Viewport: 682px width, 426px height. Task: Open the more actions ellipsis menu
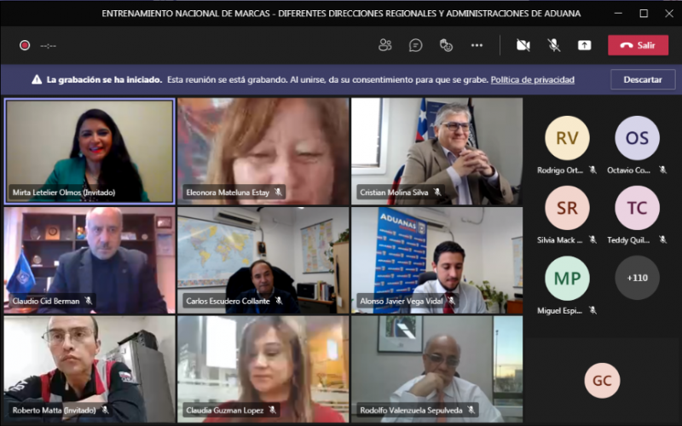(477, 45)
